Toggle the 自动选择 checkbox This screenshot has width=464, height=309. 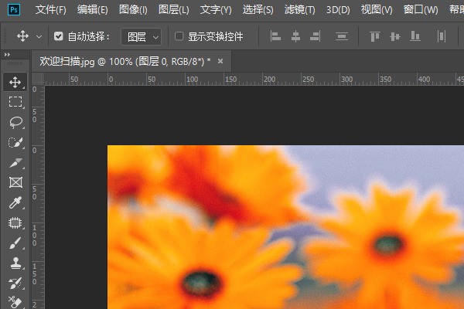tap(58, 36)
